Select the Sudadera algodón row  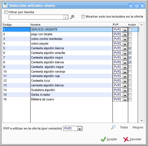(x=57, y=90)
